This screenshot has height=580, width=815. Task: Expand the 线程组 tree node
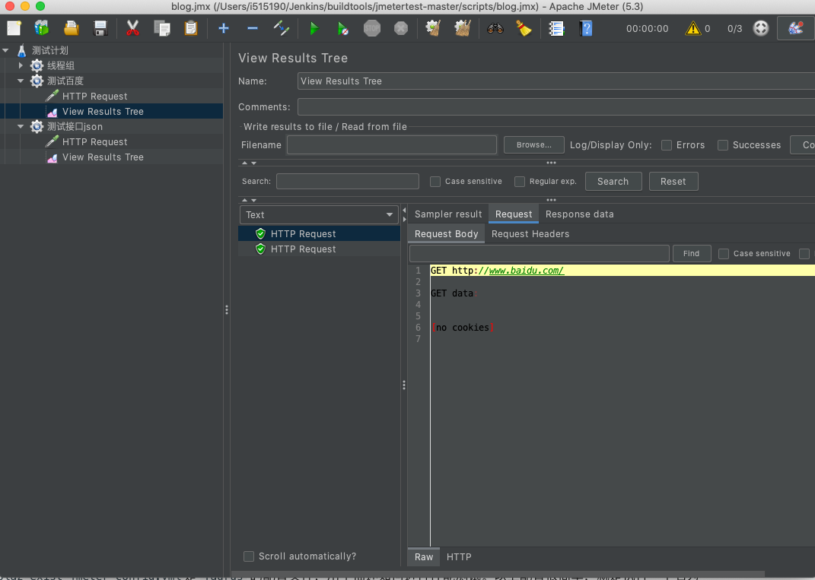[x=21, y=66]
